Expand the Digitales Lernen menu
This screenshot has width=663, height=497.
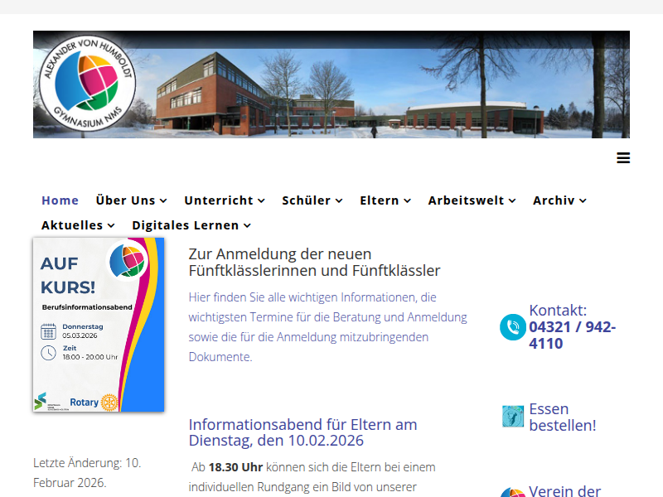pos(191,225)
